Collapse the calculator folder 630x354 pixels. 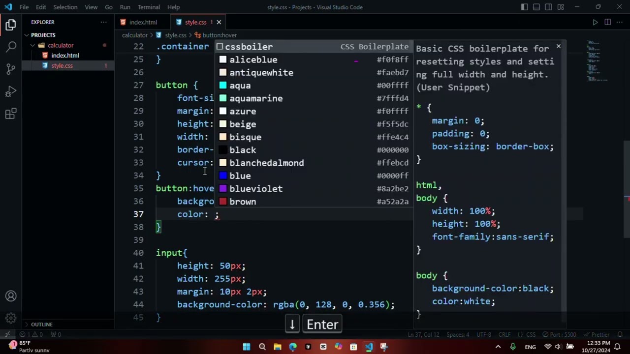tap(60, 45)
